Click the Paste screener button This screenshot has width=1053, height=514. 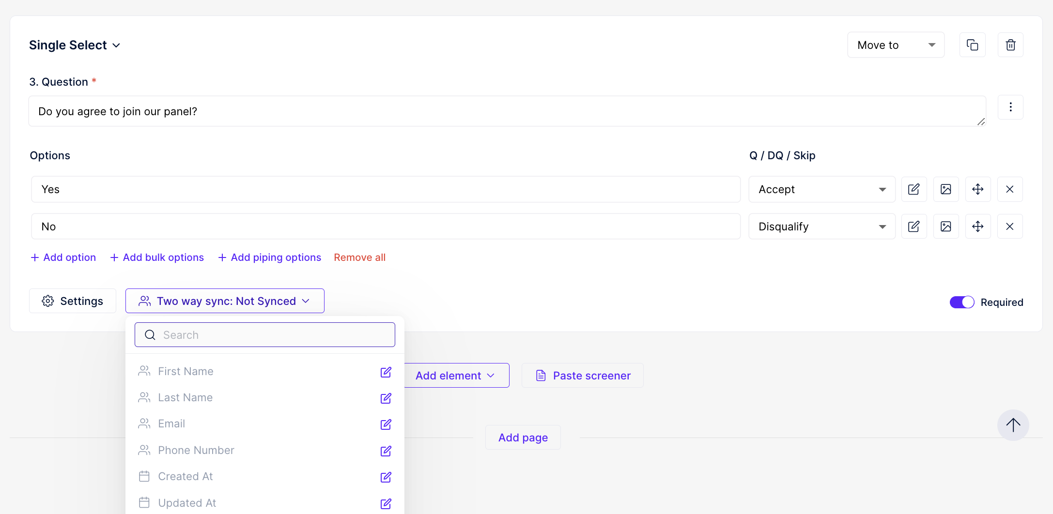point(583,376)
